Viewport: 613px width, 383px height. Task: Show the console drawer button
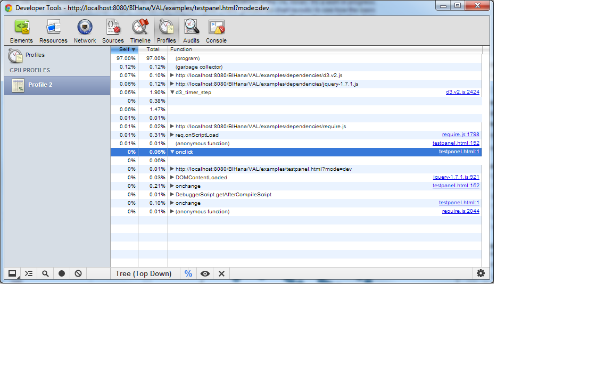pyautogui.click(x=29, y=273)
